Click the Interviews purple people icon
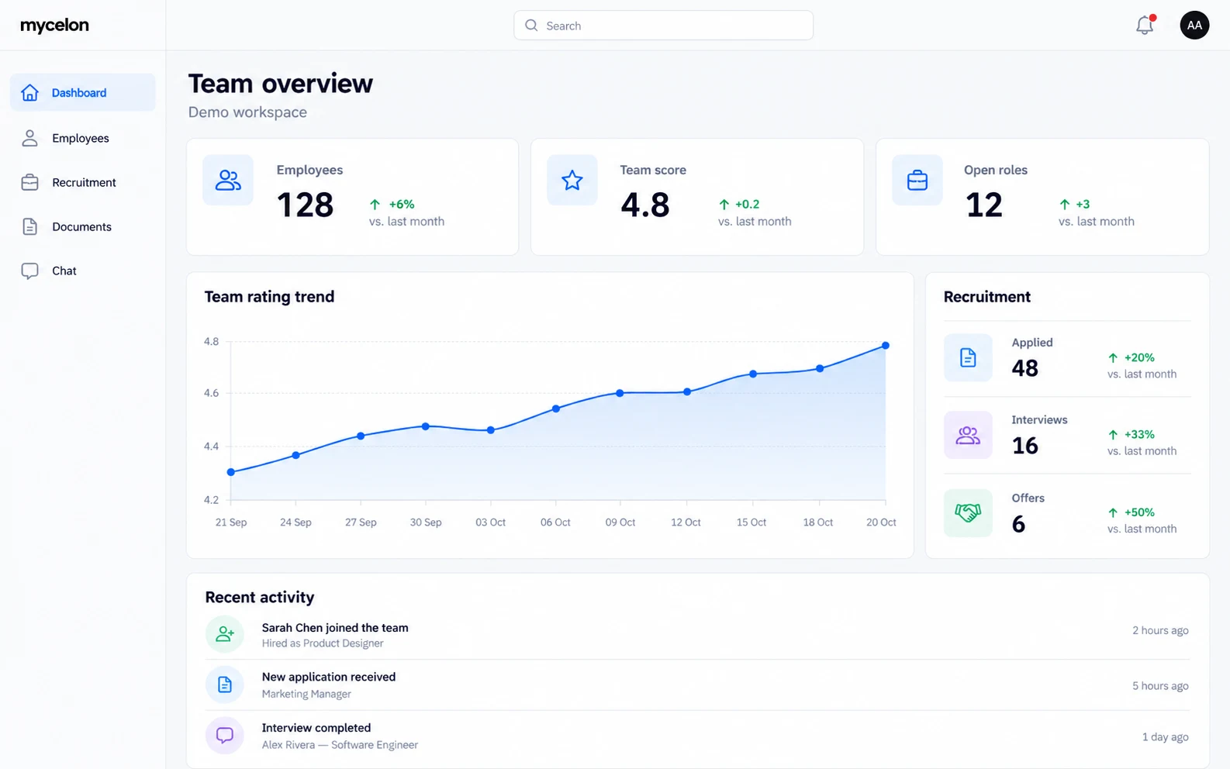The width and height of the screenshot is (1230, 769). coord(968,435)
